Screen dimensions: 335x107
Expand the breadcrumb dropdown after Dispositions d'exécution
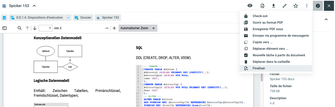click(x=68, y=18)
